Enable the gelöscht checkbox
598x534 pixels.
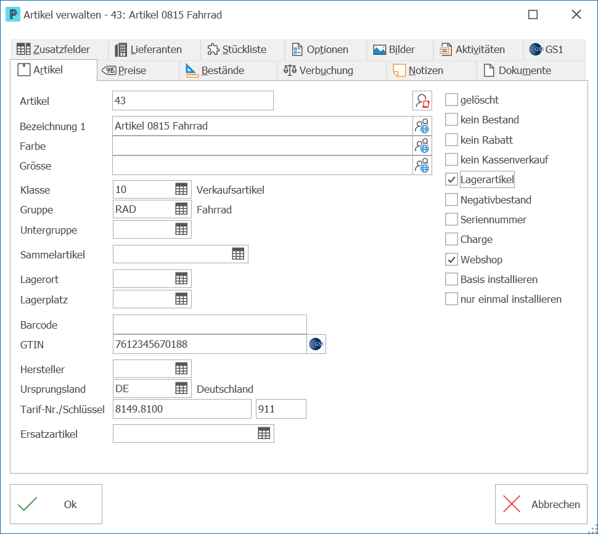(x=451, y=100)
